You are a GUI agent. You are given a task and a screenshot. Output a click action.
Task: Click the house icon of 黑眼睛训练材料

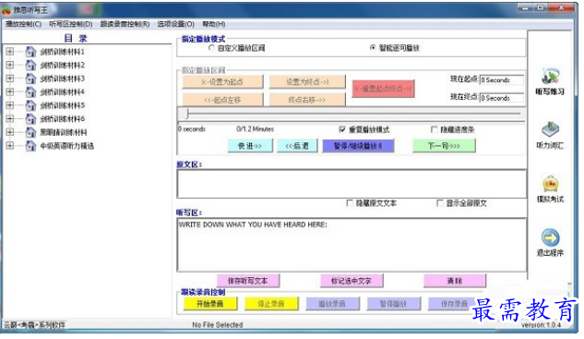point(30,132)
